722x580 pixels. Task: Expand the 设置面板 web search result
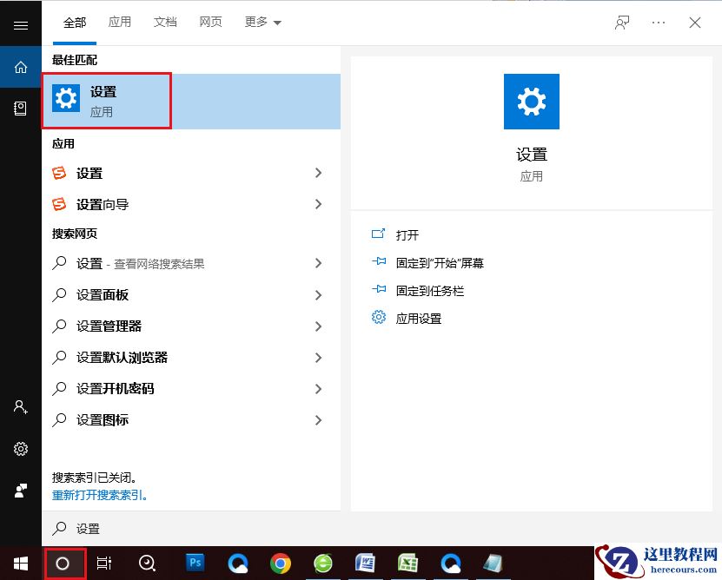319,295
